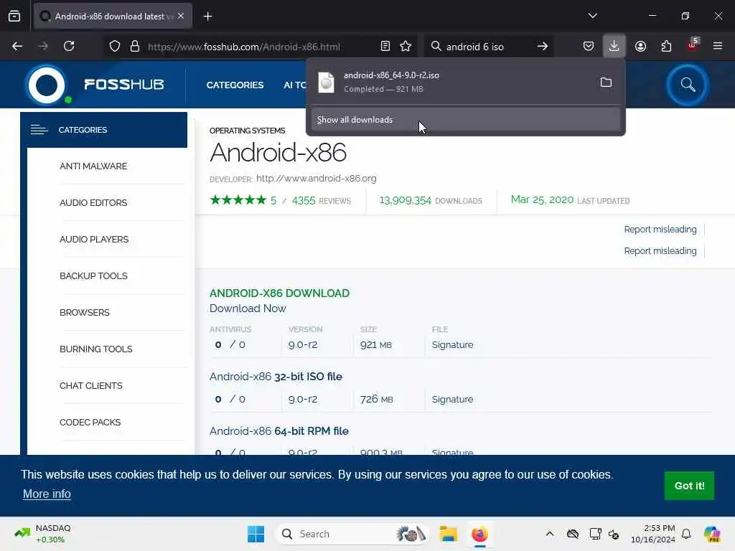Open Signature for 921 MB file
Screen dimensions: 735x551
(452, 344)
